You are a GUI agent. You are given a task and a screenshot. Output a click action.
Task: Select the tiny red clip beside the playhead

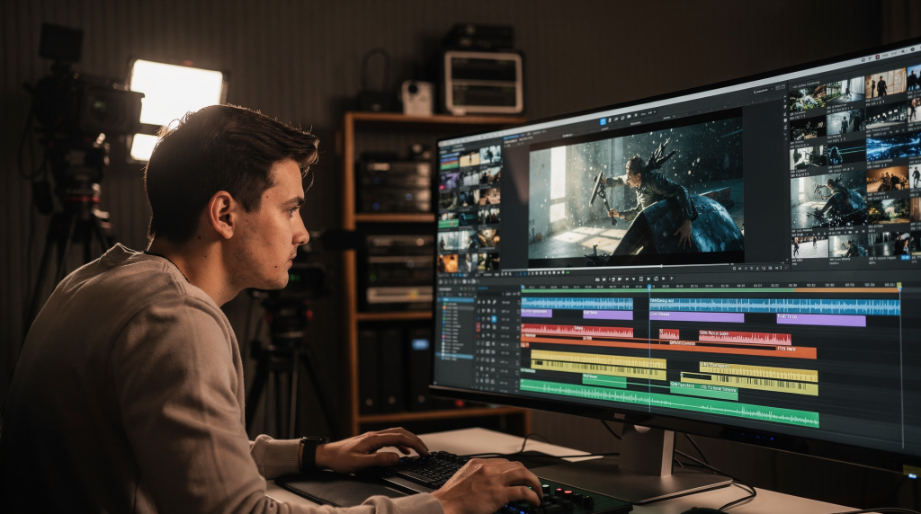pos(669,334)
